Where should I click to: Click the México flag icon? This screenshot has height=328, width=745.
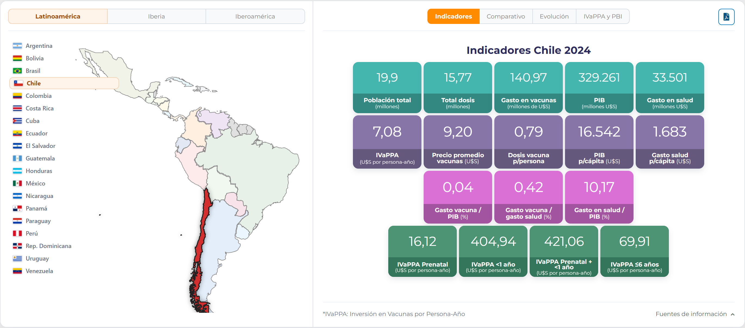[x=17, y=183]
